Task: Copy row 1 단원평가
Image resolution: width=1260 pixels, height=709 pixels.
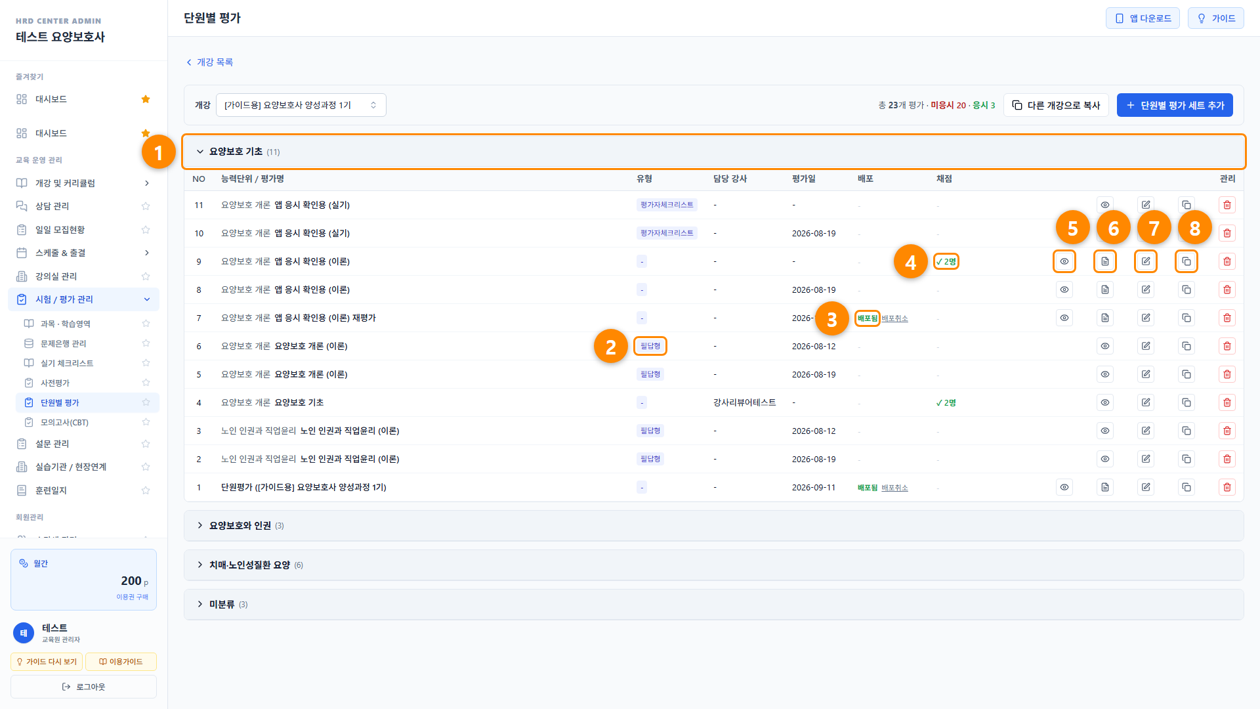Action: click(x=1186, y=487)
